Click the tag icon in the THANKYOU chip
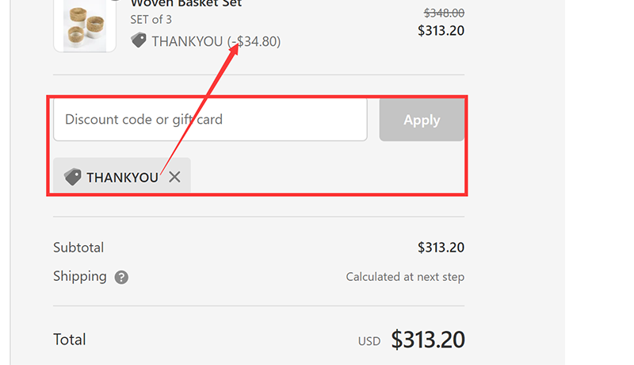 (x=73, y=177)
